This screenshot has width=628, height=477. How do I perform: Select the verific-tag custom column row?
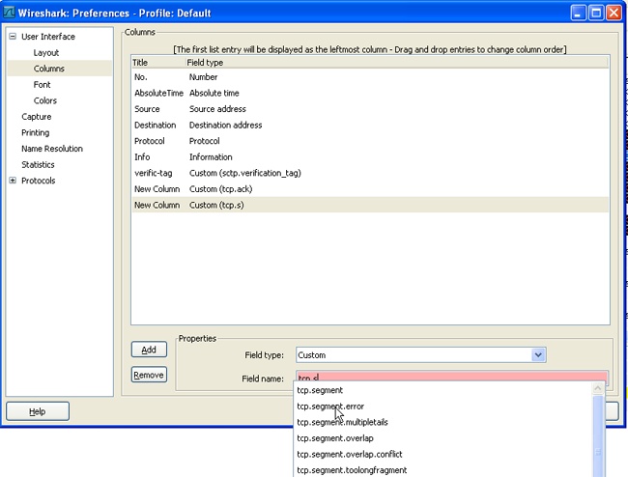coord(370,173)
